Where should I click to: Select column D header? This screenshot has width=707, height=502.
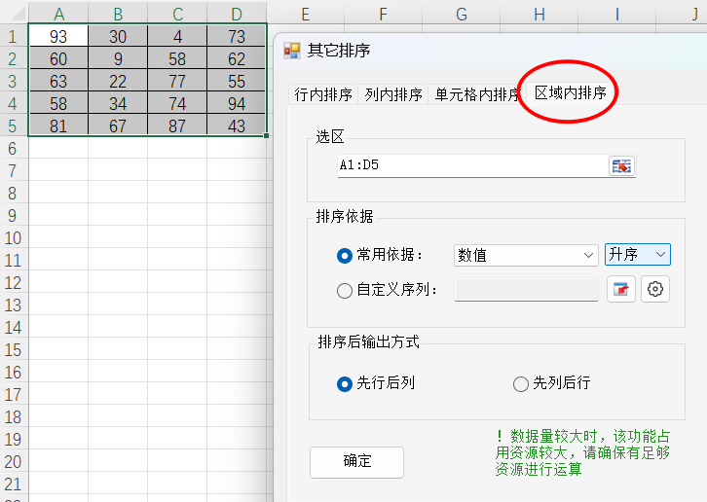pyautogui.click(x=237, y=14)
